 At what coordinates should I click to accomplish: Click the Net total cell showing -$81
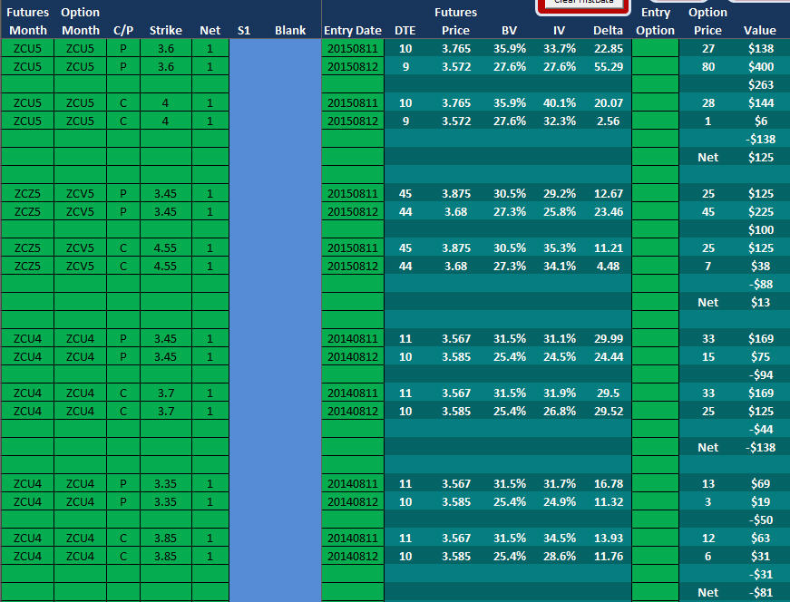760,592
